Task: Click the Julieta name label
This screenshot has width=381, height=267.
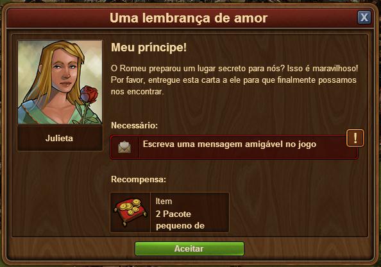Action: point(59,139)
